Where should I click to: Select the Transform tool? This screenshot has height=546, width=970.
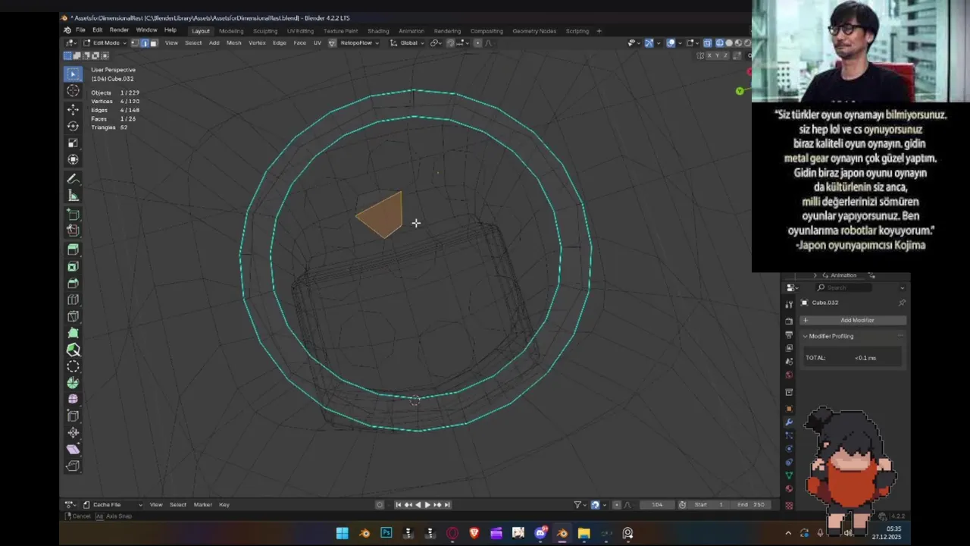(73, 159)
